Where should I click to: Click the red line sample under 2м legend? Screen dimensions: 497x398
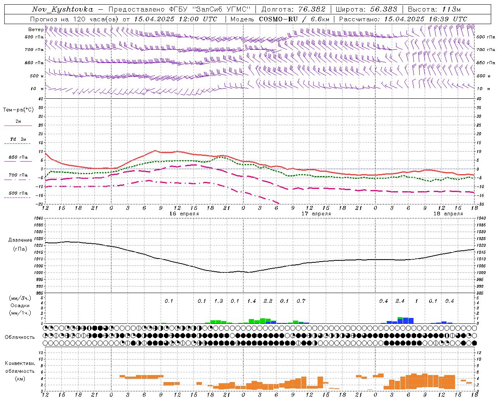18,126
